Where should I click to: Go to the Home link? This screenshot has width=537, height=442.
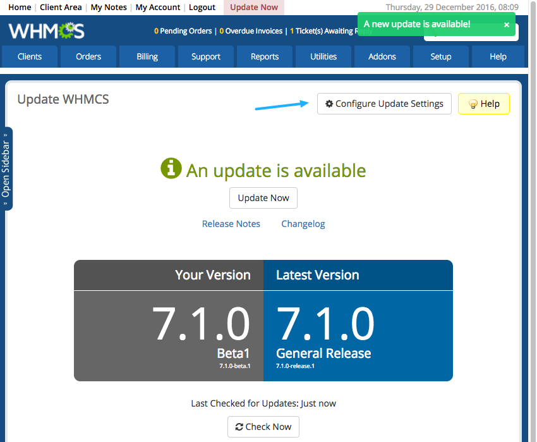20,7
